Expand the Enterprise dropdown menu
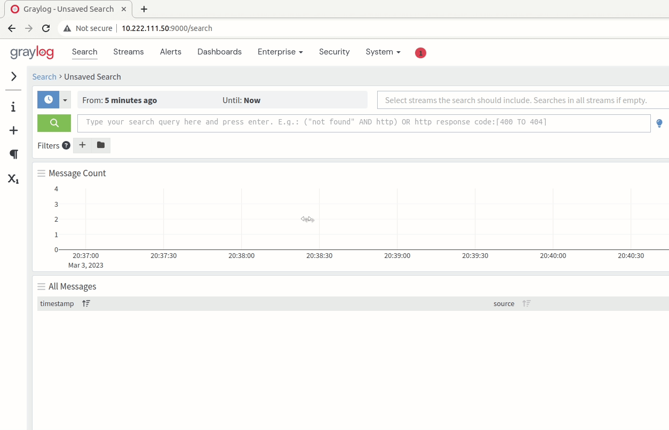Viewport: 669px width, 430px height. coord(280,52)
